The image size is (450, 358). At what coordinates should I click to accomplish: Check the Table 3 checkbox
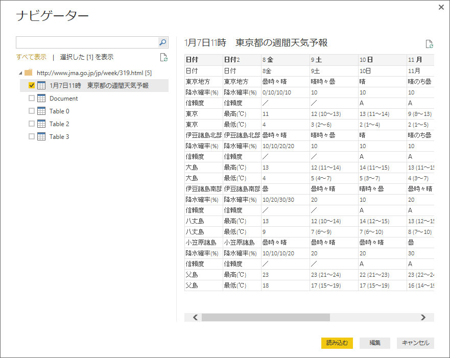[x=32, y=136]
